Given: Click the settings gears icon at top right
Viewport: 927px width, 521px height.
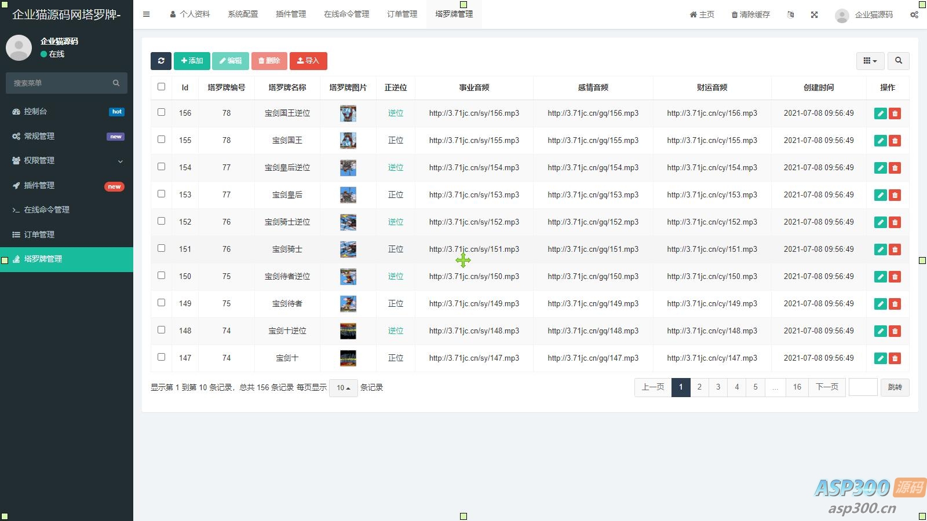Looking at the screenshot, I should 914,14.
